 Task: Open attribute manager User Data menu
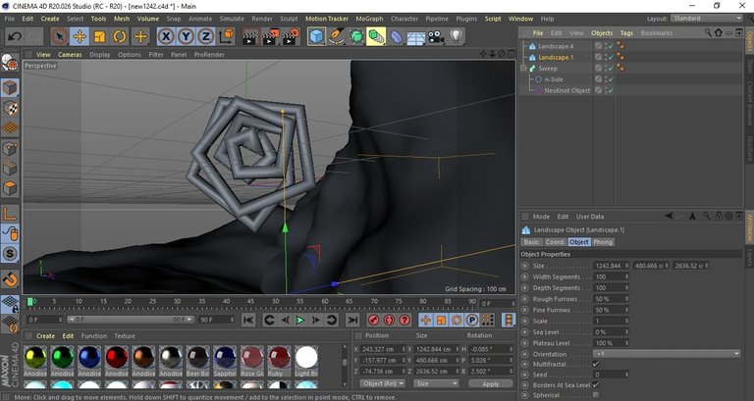589,217
